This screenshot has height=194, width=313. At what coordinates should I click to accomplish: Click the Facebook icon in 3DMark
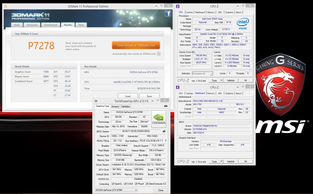[168, 13]
